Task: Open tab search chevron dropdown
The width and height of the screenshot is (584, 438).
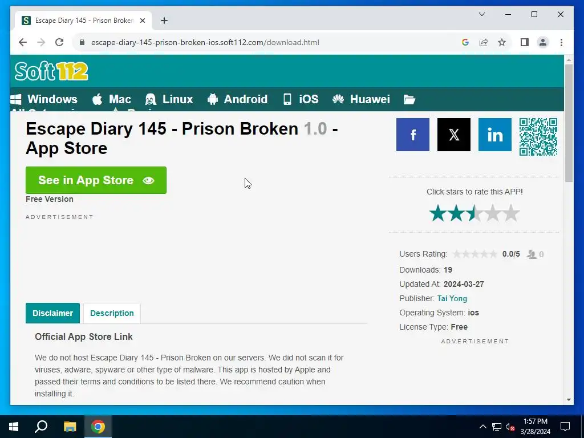Action: [481, 14]
